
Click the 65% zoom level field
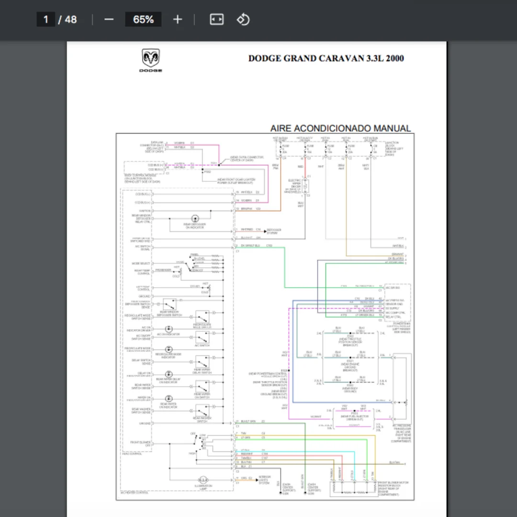[x=143, y=20]
